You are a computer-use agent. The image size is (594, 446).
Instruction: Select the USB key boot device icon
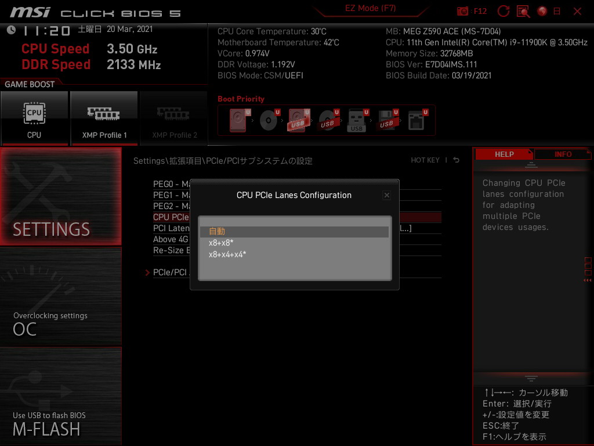click(357, 120)
